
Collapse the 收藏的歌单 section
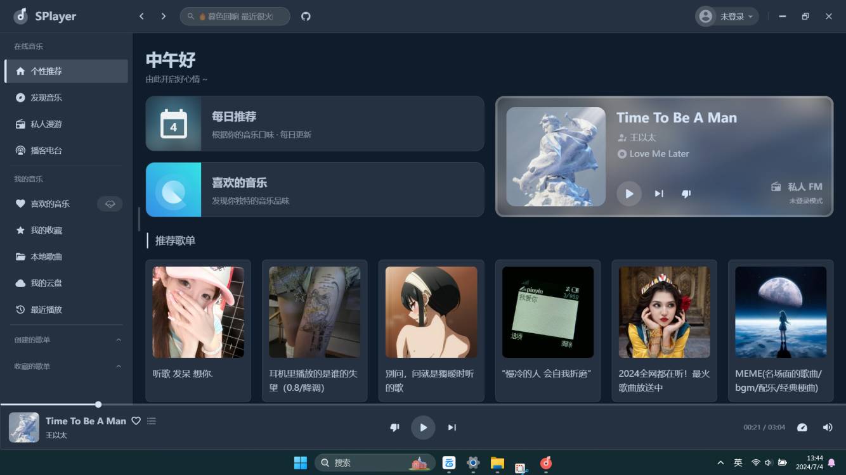[x=119, y=367]
